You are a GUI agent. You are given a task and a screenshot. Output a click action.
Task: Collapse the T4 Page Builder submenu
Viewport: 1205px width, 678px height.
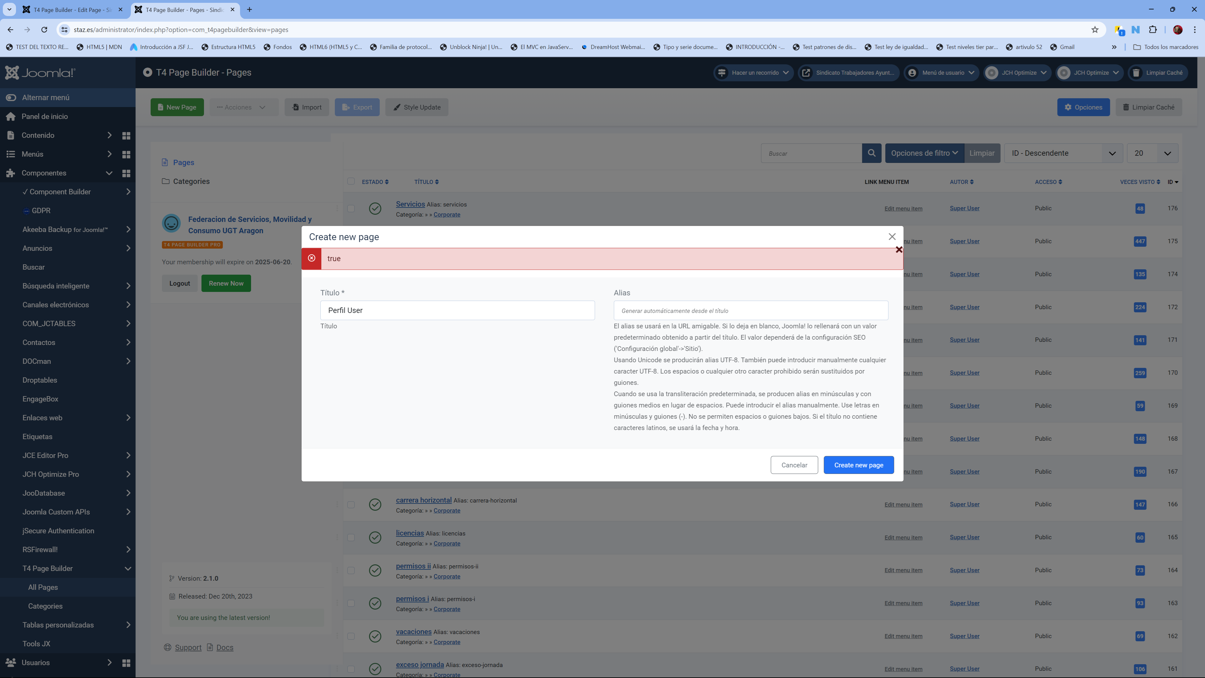pos(127,568)
